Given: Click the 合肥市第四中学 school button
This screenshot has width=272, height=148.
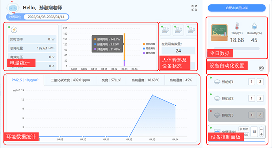Looking at the screenshot, I should [237, 8].
